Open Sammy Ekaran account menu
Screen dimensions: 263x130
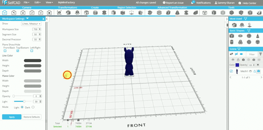[x=225, y=3]
